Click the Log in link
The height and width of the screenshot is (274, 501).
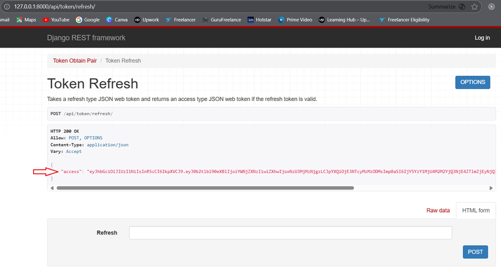click(x=482, y=38)
